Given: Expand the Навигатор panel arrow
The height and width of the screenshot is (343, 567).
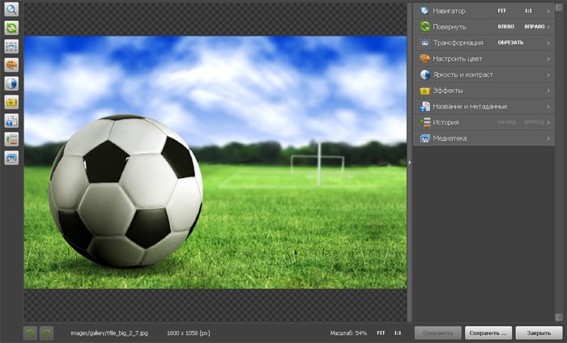Looking at the screenshot, I should (548, 11).
